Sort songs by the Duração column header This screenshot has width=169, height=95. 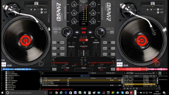109,78
